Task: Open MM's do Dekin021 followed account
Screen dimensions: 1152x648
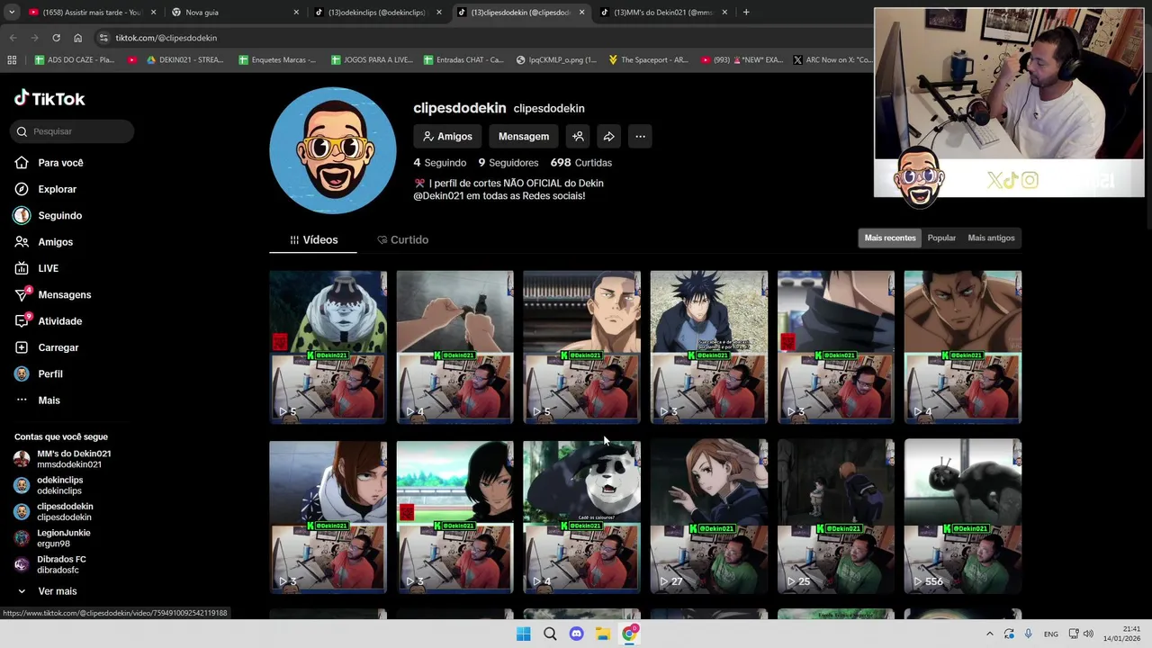Action: click(x=62, y=459)
